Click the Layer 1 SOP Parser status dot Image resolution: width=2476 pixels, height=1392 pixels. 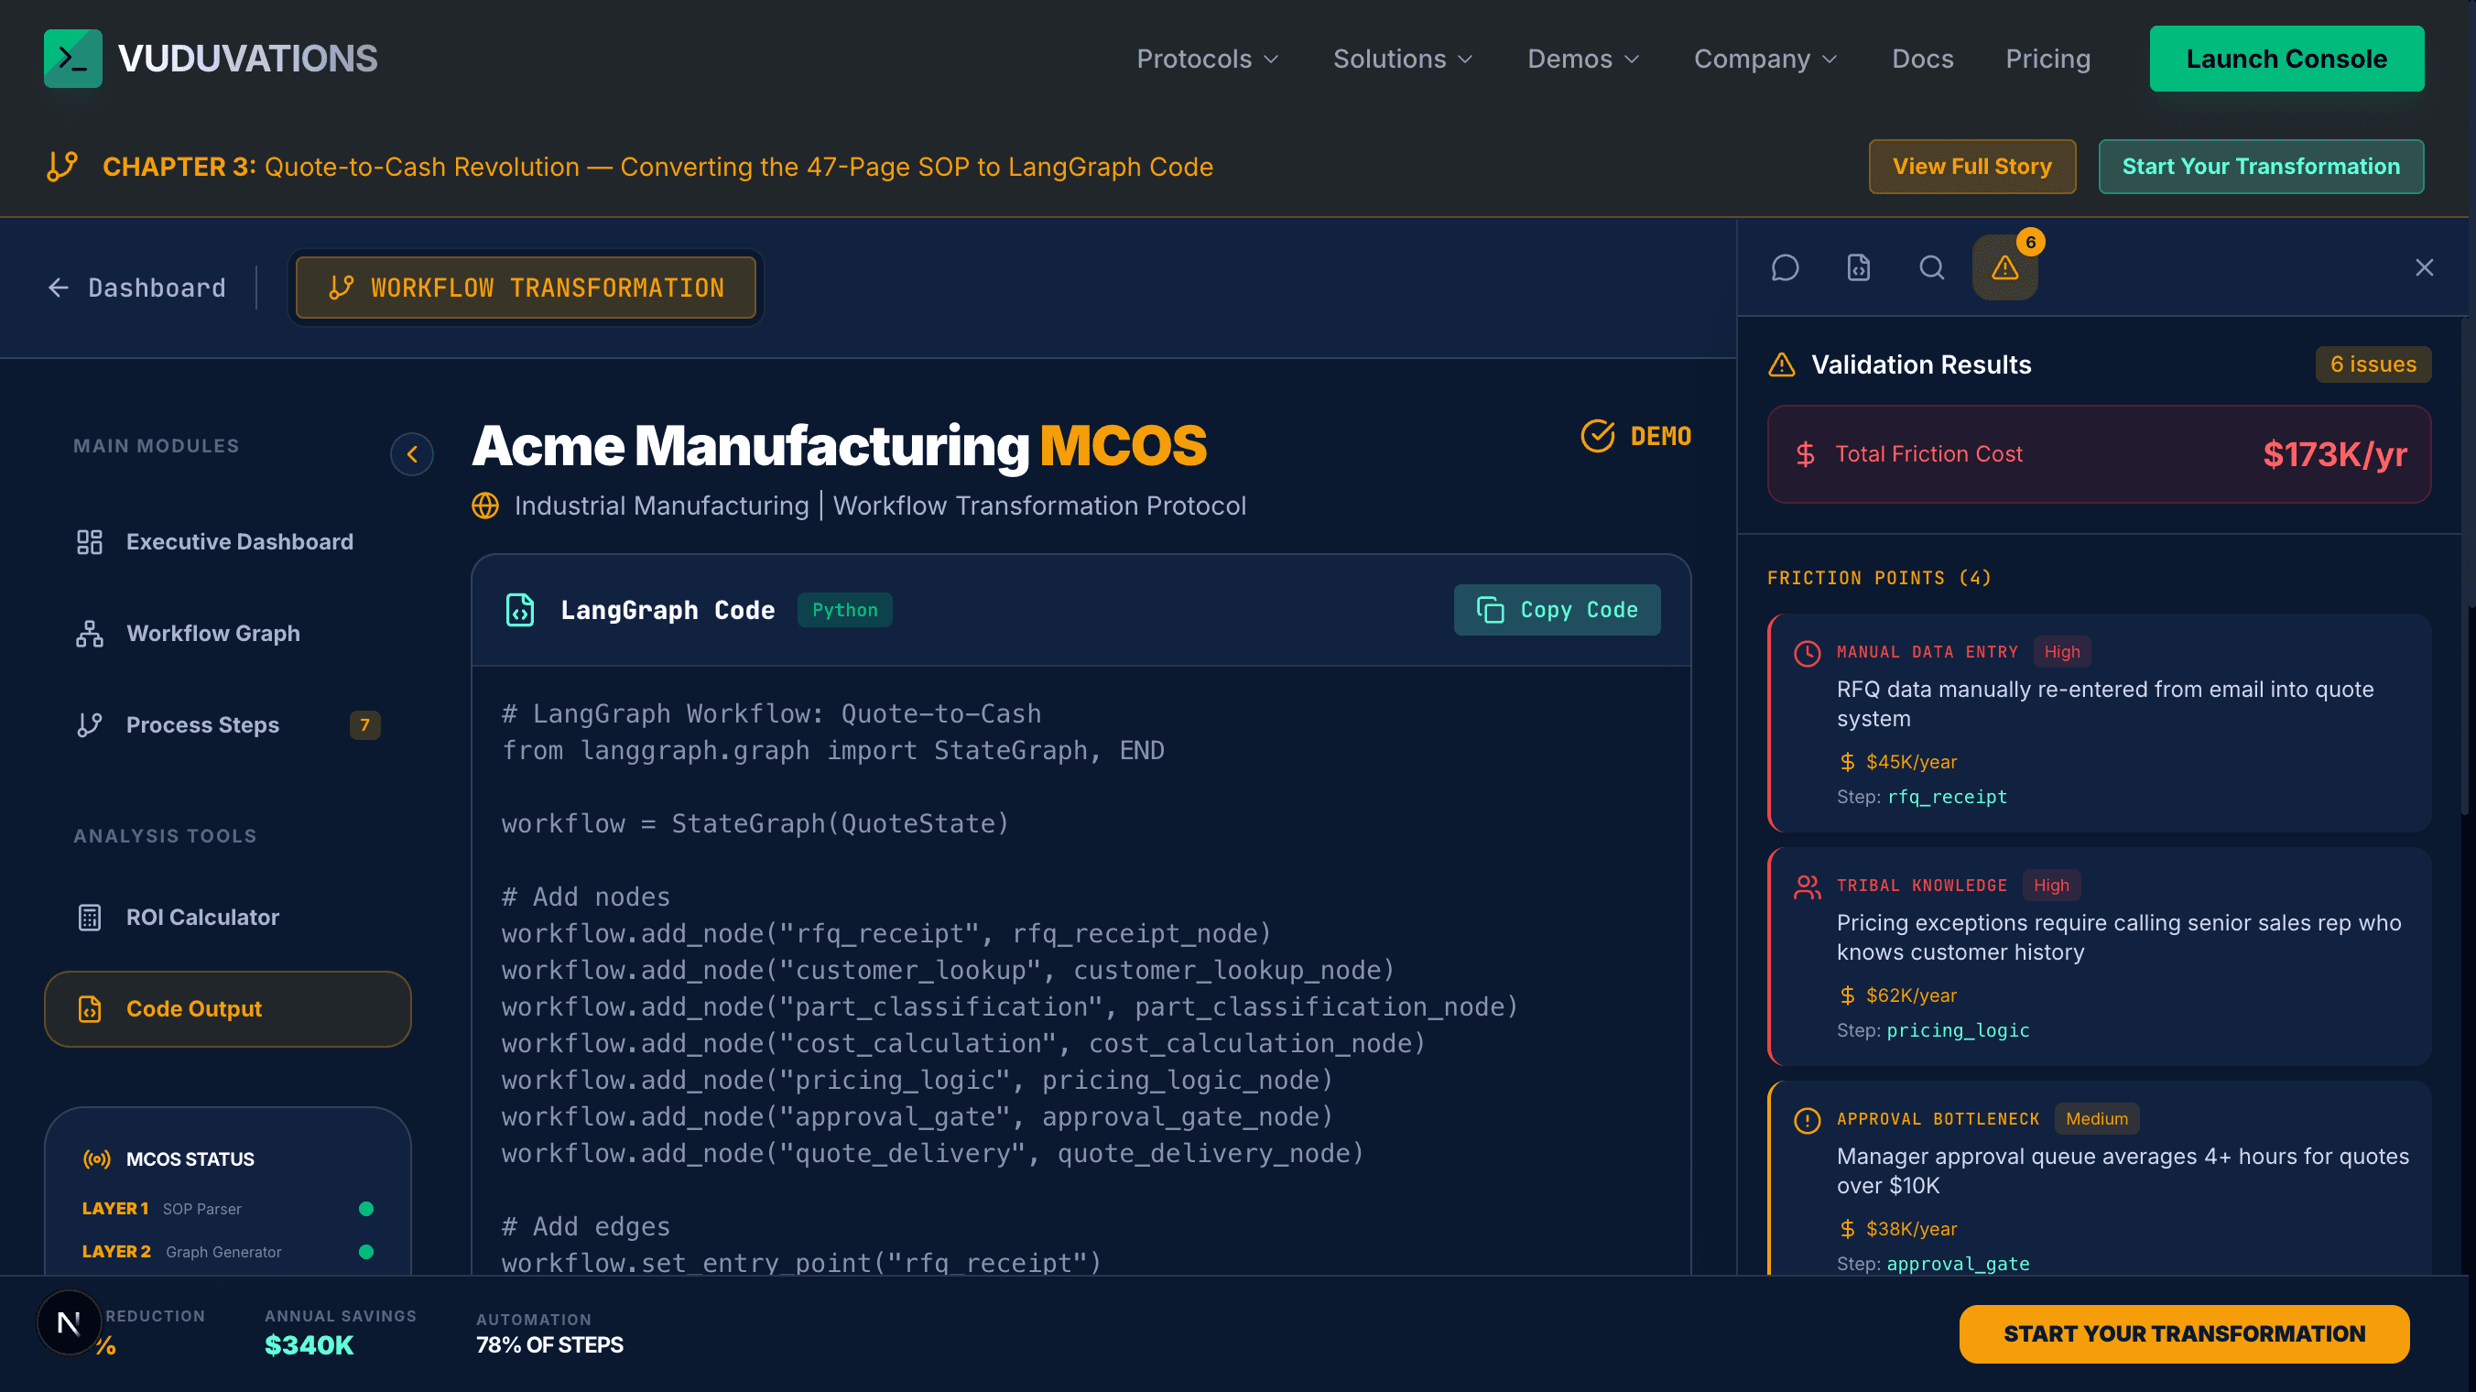tap(366, 1209)
